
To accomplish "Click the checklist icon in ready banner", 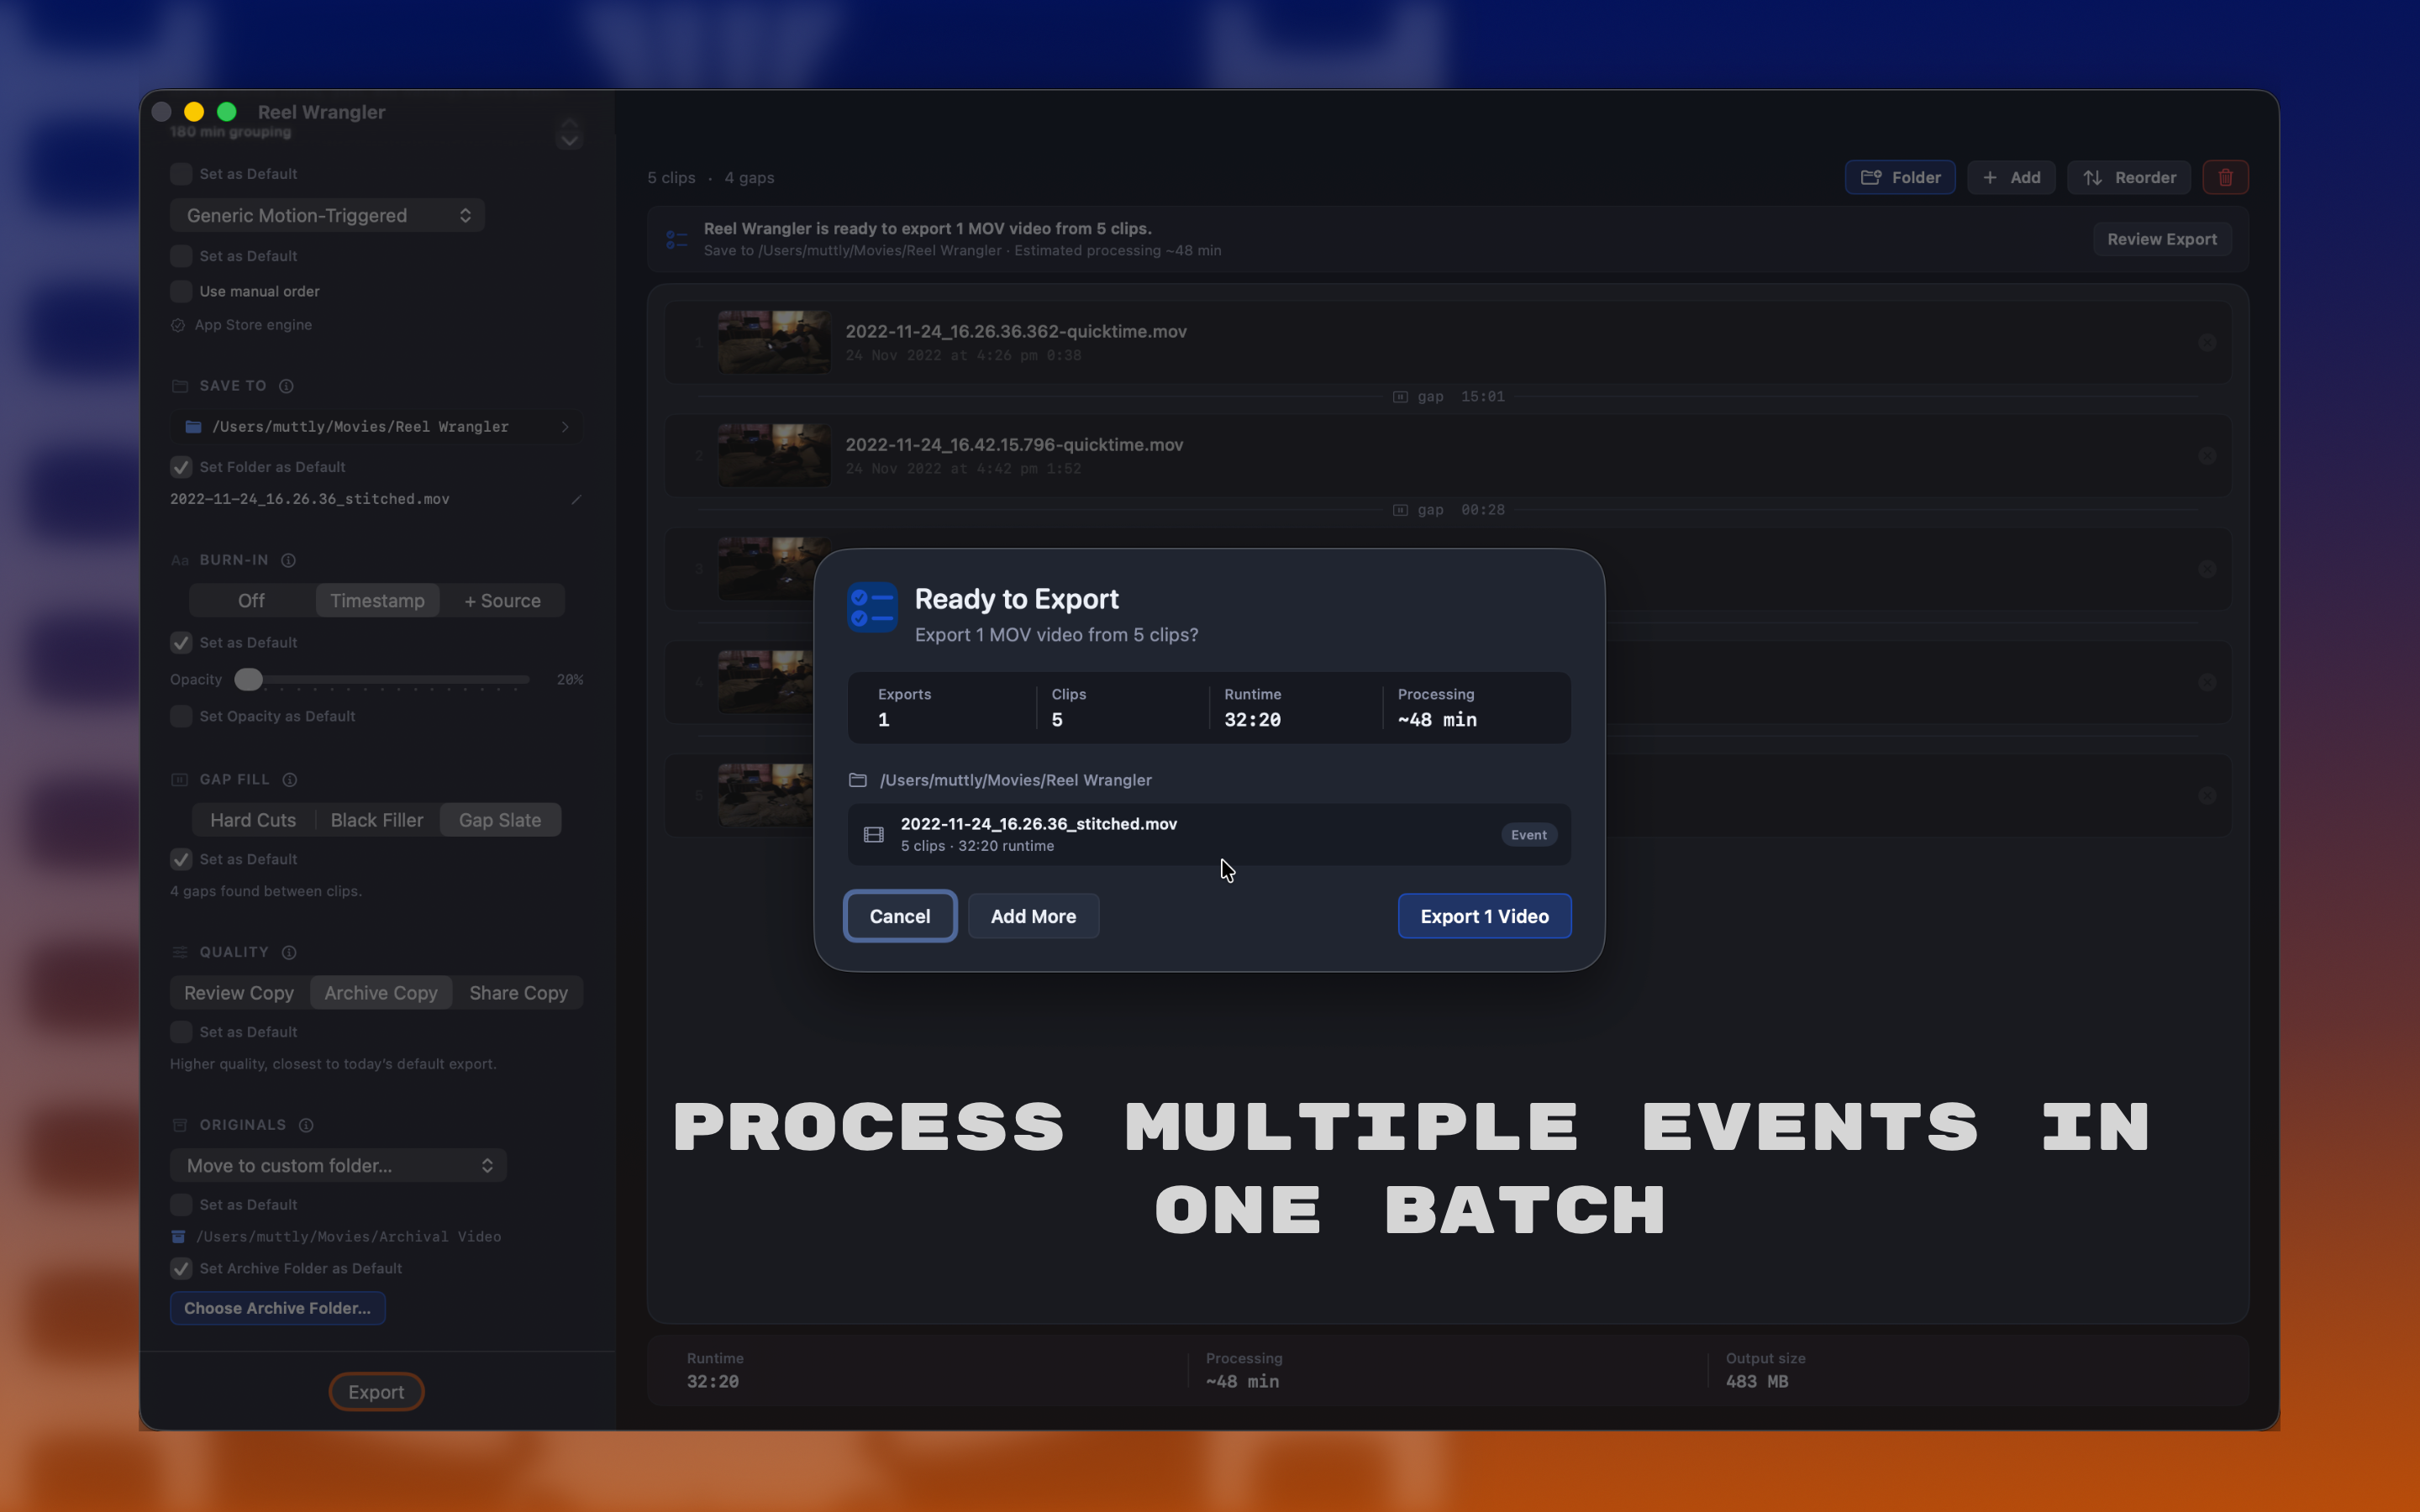I will (676, 239).
